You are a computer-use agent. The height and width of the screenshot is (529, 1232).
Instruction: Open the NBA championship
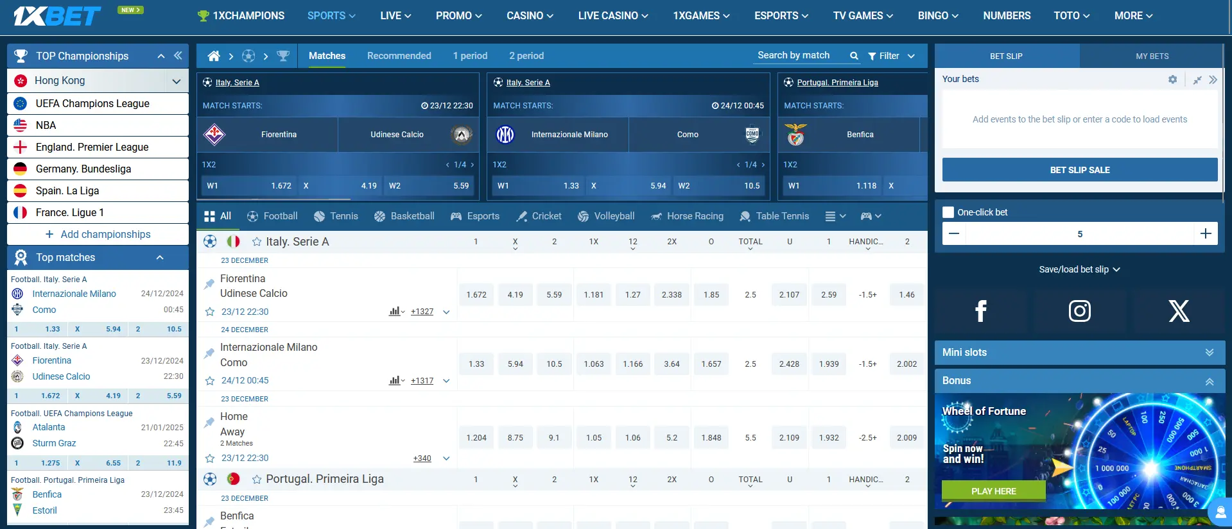point(98,125)
